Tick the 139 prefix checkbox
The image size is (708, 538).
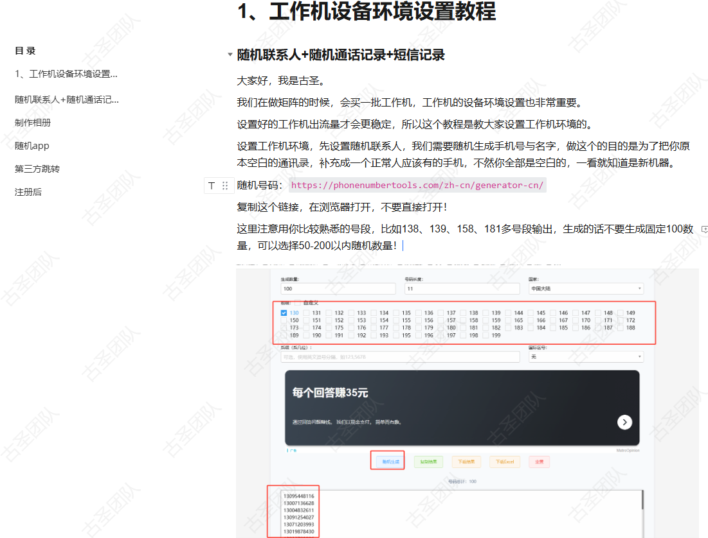tap(486, 313)
